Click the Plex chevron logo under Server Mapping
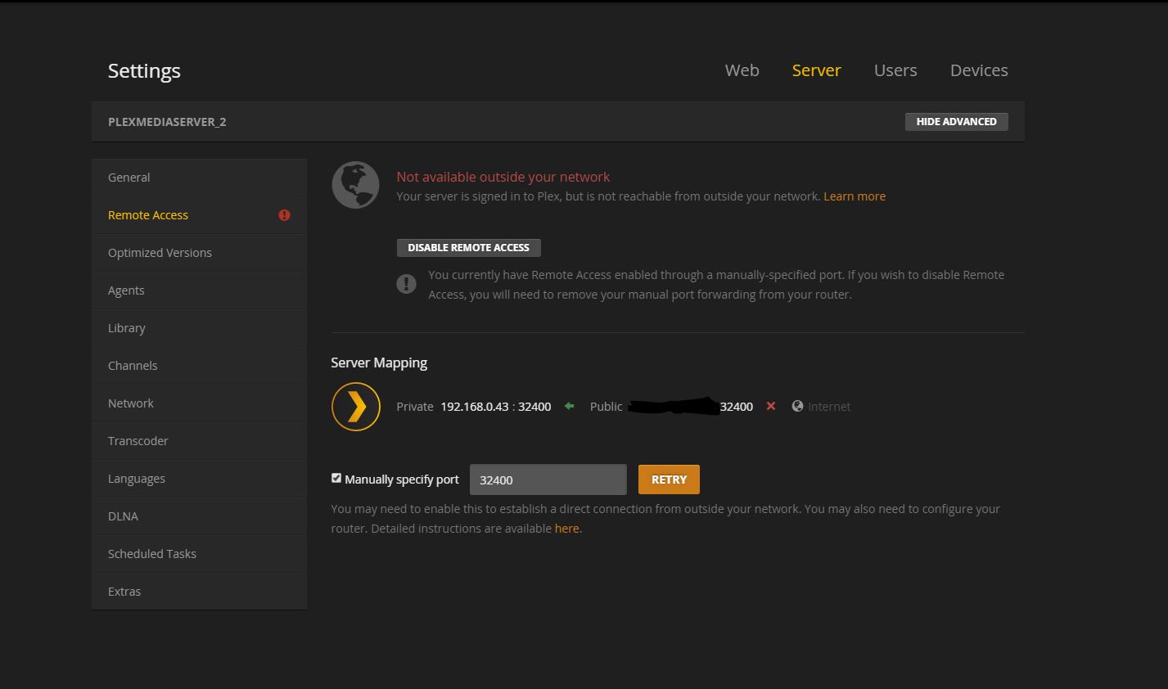This screenshot has height=689, width=1168. point(356,407)
